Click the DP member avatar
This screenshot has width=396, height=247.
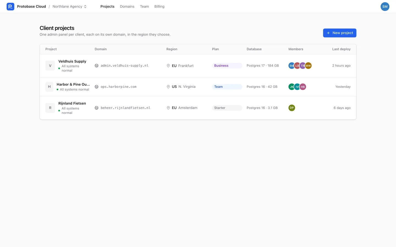[x=292, y=108]
